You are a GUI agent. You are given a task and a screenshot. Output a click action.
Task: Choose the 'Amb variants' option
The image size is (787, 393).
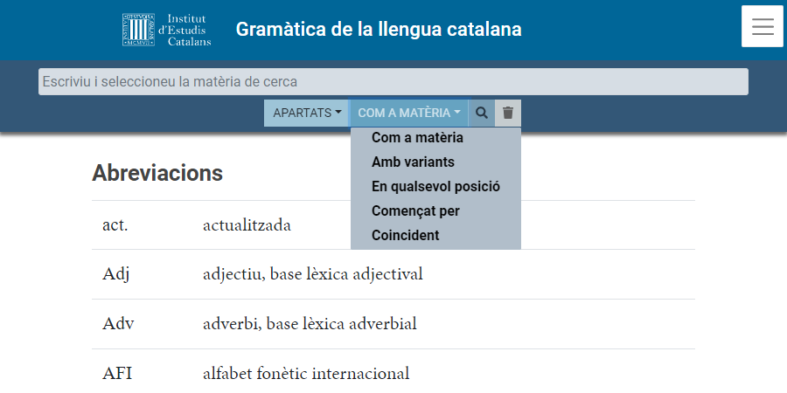(413, 162)
